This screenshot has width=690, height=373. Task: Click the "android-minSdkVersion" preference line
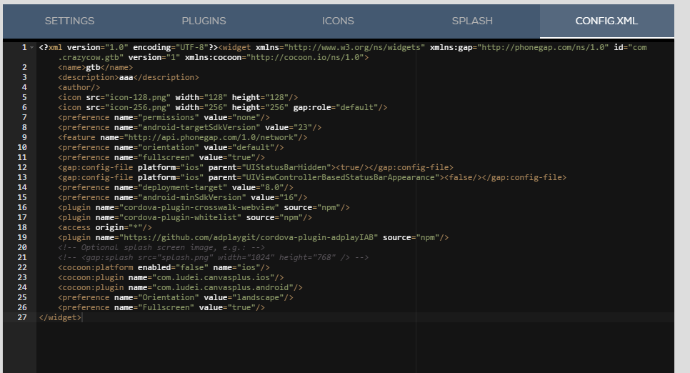(183, 198)
